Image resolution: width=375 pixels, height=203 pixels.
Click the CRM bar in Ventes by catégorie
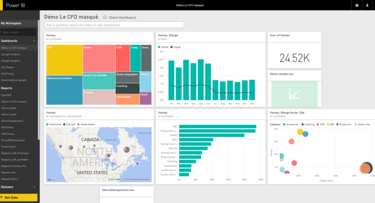click(196, 140)
